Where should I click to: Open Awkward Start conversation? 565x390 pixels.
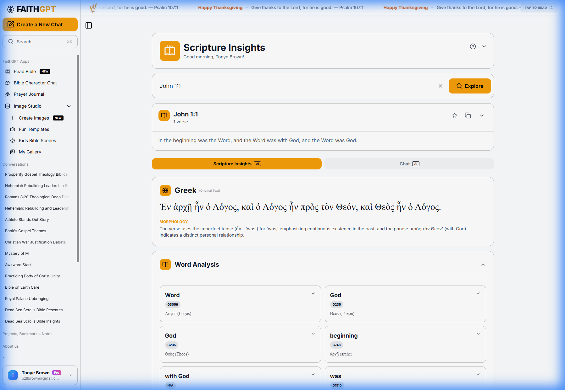pyautogui.click(x=18, y=265)
